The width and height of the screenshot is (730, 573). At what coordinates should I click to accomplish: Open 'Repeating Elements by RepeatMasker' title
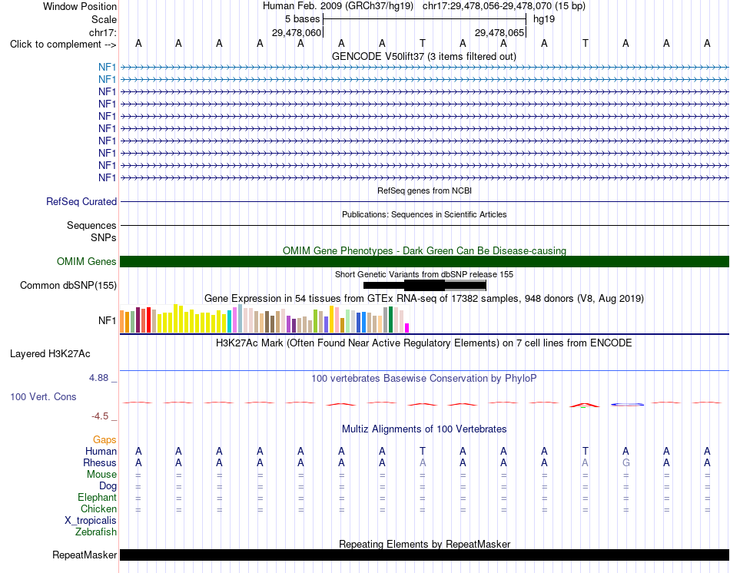click(425, 544)
